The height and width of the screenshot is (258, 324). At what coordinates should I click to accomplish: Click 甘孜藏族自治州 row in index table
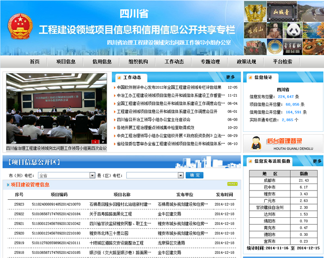tap(283, 208)
